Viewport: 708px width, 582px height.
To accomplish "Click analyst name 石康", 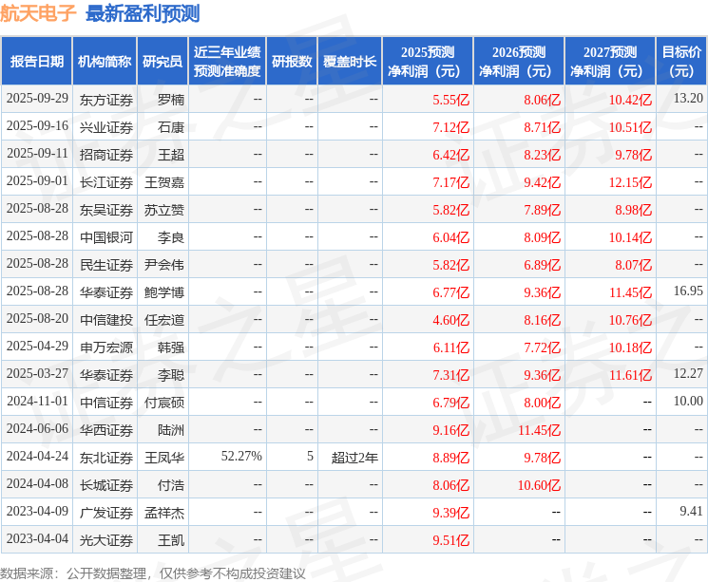I will coord(171,127).
